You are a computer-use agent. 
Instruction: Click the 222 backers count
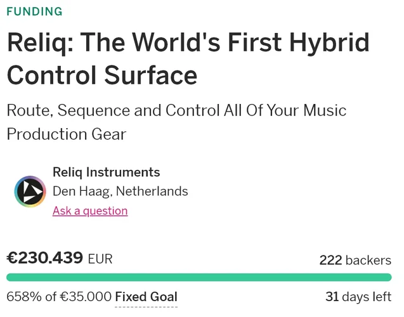click(355, 260)
